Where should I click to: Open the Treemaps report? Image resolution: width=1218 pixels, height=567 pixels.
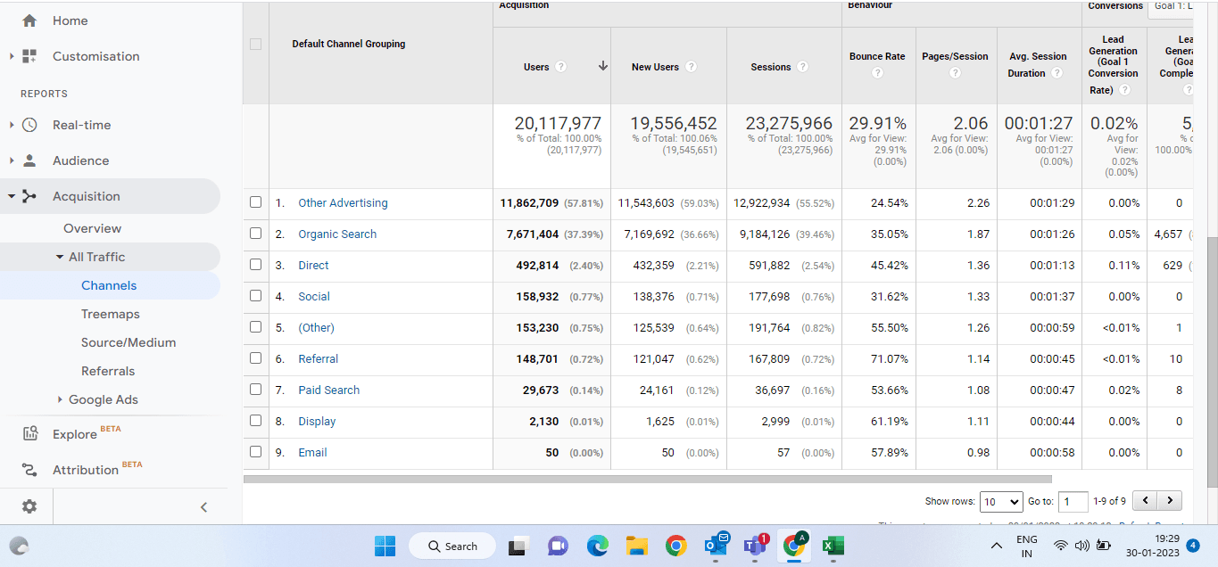click(111, 314)
